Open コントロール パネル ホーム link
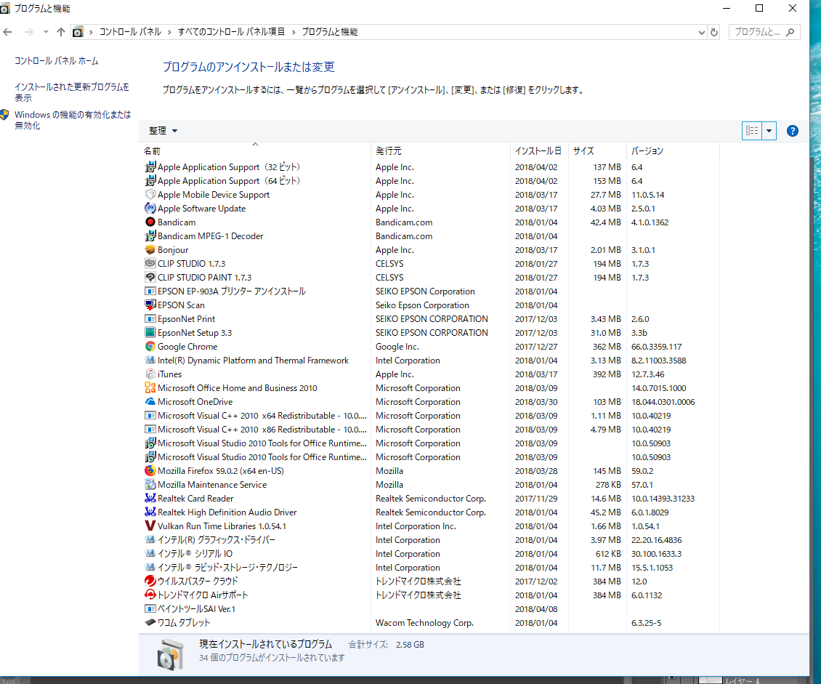Screen dimensions: 821x684 coord(57,61)
